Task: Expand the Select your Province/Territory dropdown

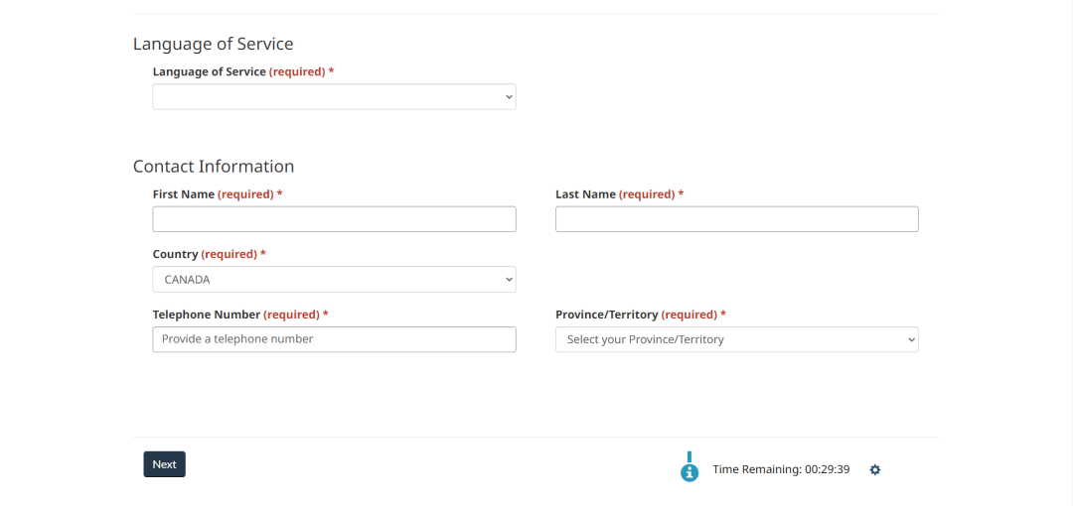Action: click(737, 339)
